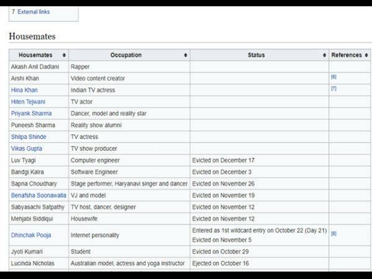This screenshot has height=279, width=372.
Task: Click the Dhinchak Pooja link
Action: (31, 236)
